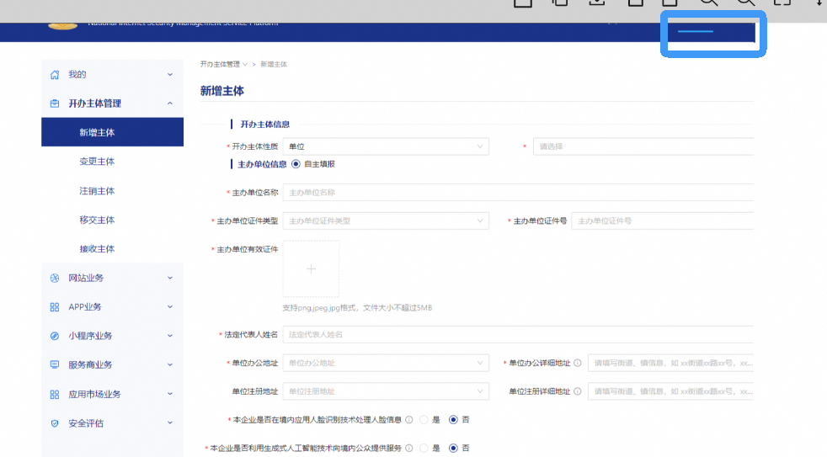The image size is (827, 457).
Task: Click the info icon after the 人脸识别 question
Action: click(408, 420)
